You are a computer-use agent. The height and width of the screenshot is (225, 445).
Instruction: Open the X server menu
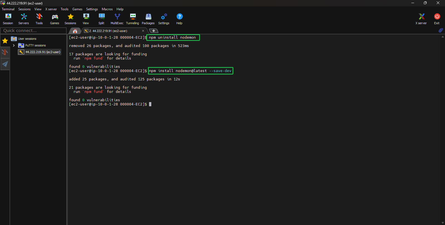51,9
